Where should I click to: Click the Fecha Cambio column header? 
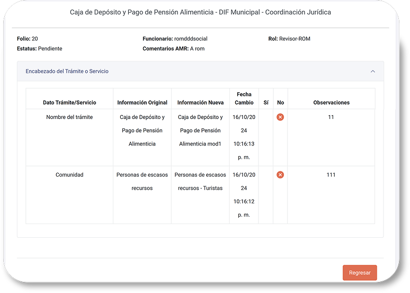click(244, 98)
